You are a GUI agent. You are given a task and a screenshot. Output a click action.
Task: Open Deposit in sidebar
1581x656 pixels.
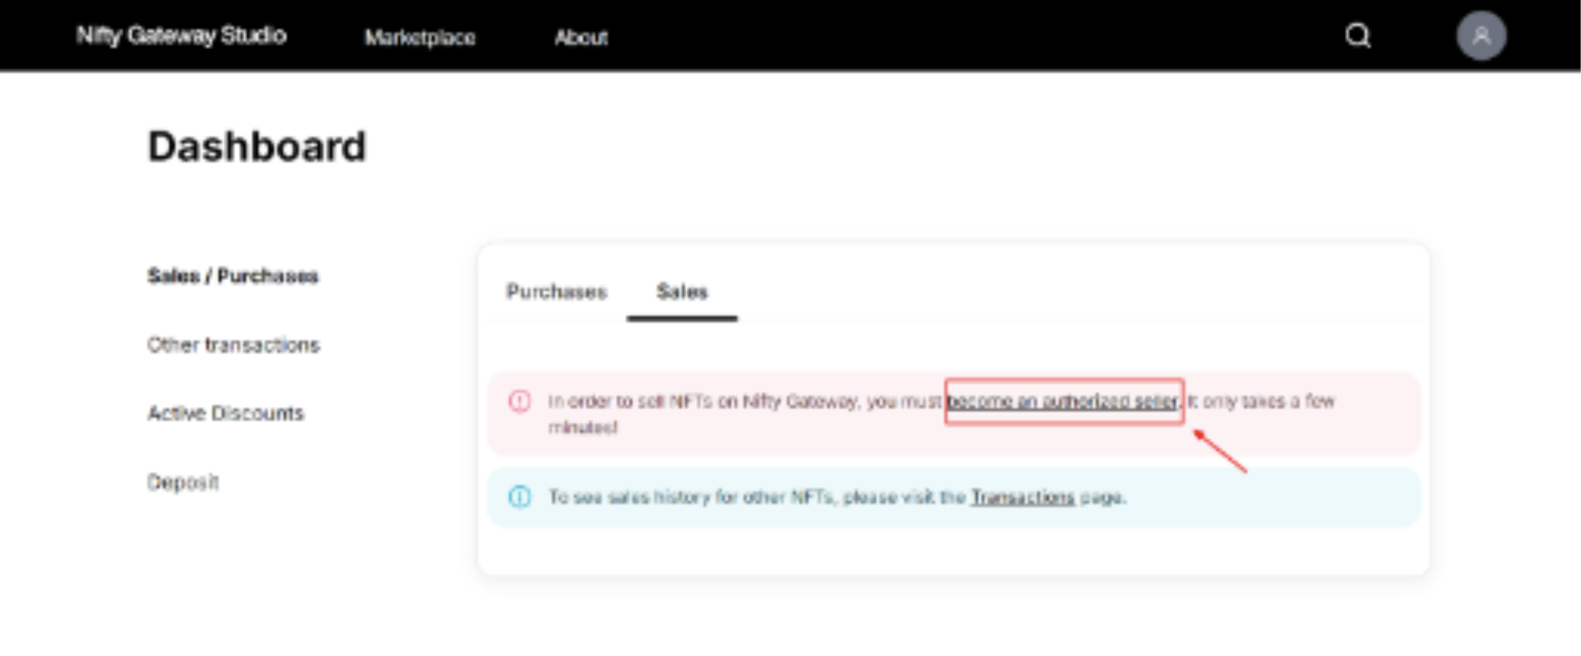point(183,482)
